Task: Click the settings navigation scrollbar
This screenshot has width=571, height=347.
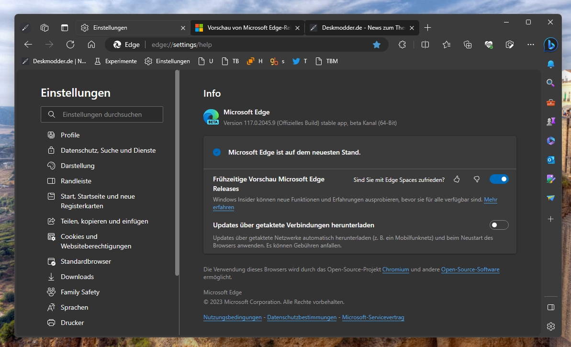Action: (x=177, y=173)
